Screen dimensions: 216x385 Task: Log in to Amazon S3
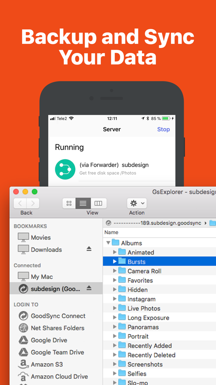pyautogui.click(x=46, y=364)
